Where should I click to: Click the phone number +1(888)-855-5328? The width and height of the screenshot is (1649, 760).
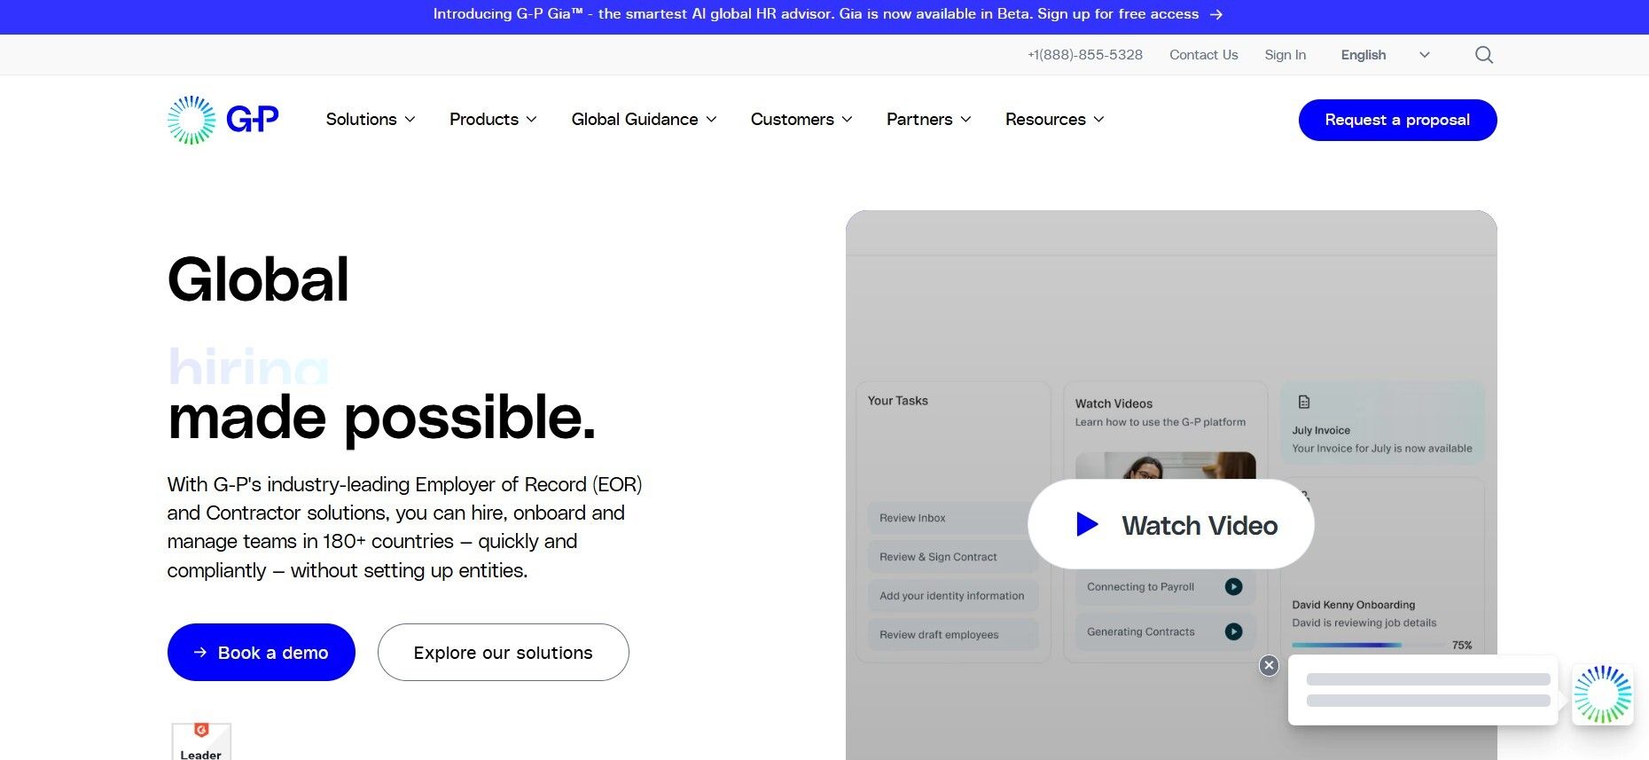(1085, 55)
